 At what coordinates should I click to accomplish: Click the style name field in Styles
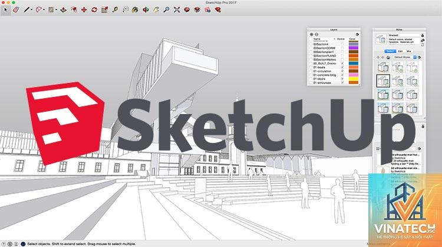point(404,35)
